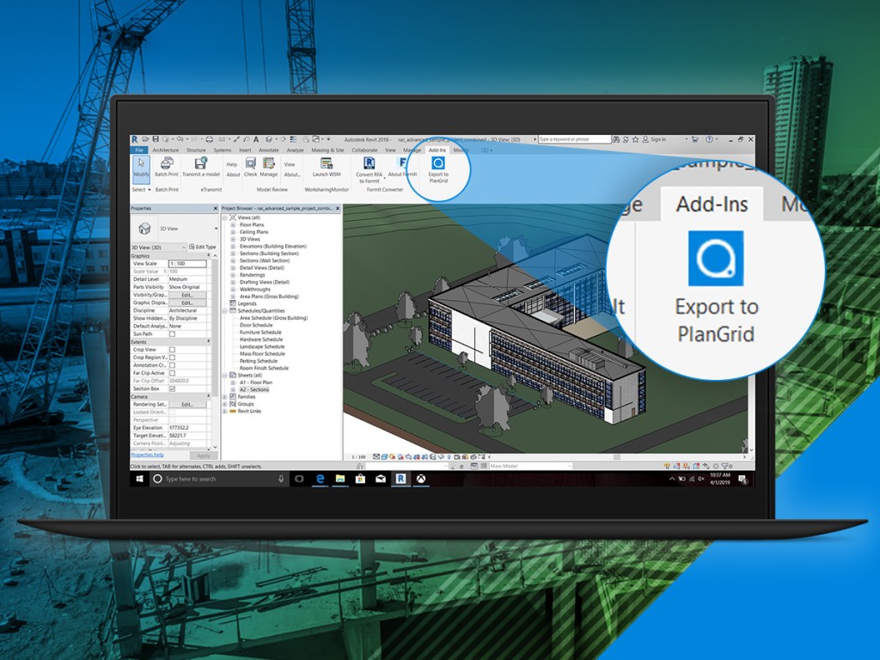The height and width of the screenshot is (660, 880).
Task: Enable the Crop View checkbox
Action: click(x=172, y=350)
